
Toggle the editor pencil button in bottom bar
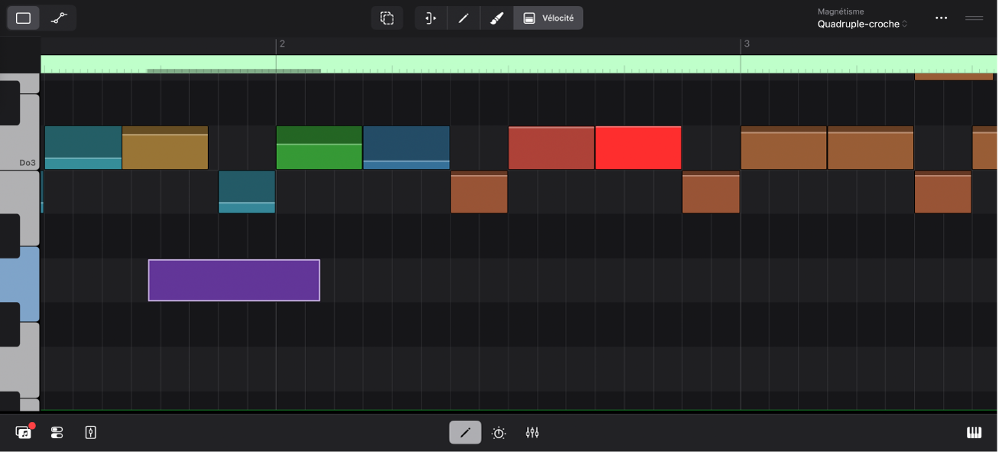tap(465, 433)
